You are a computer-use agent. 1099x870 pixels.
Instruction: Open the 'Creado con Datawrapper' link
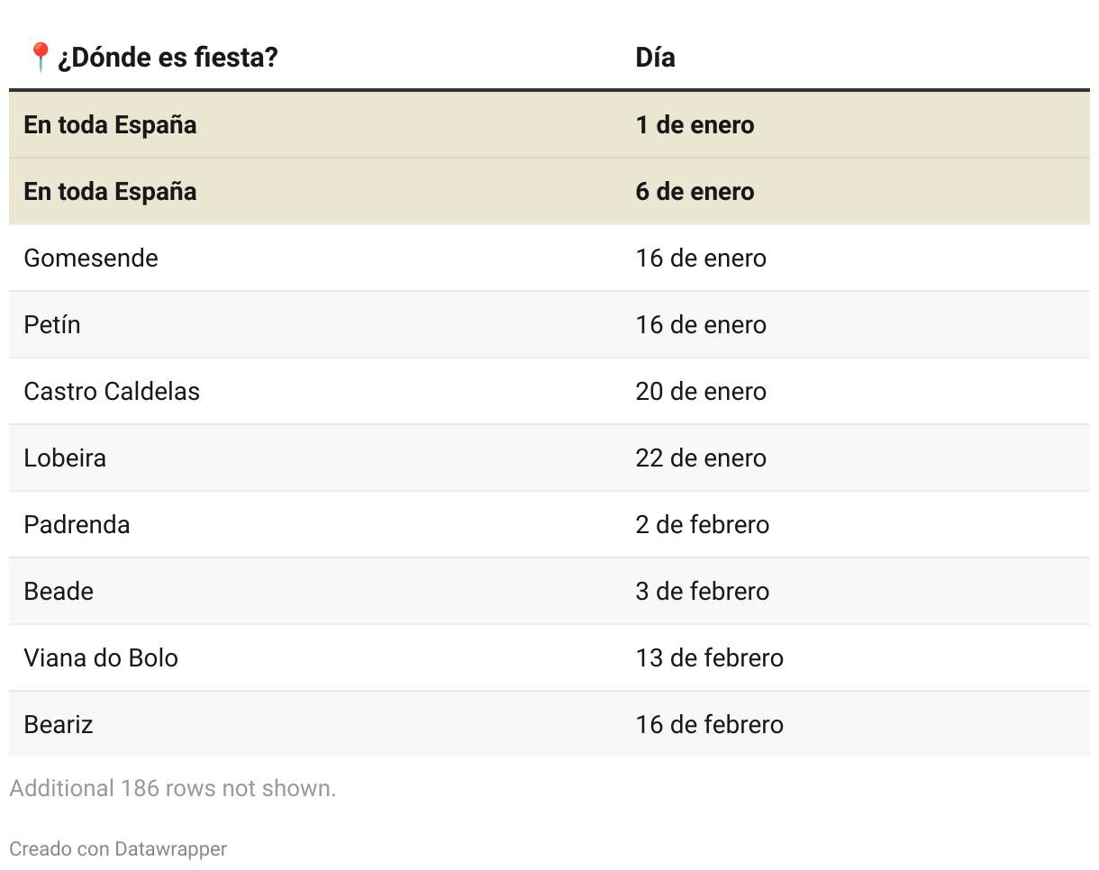tap(118, 848)
